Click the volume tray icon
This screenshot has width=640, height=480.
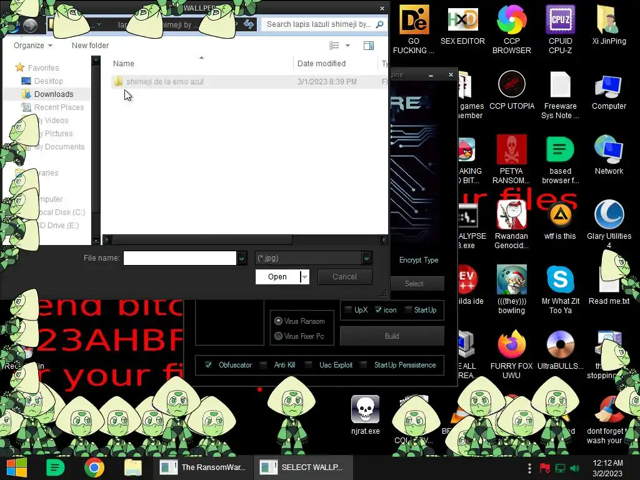click(575, 468)
